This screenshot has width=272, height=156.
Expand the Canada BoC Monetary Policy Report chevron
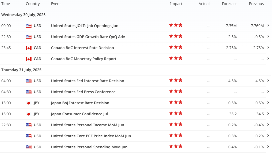click(x=268, y=58)
